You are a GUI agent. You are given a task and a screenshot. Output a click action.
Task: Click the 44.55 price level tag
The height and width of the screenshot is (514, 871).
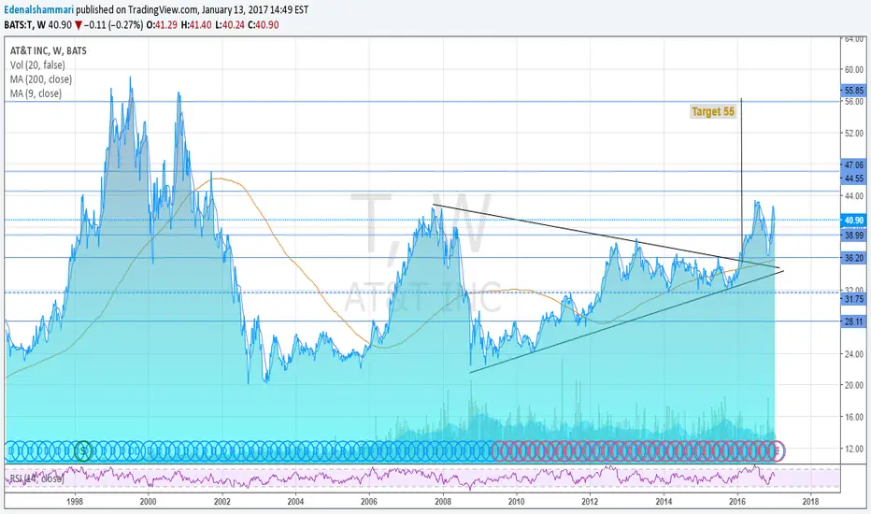854,178
